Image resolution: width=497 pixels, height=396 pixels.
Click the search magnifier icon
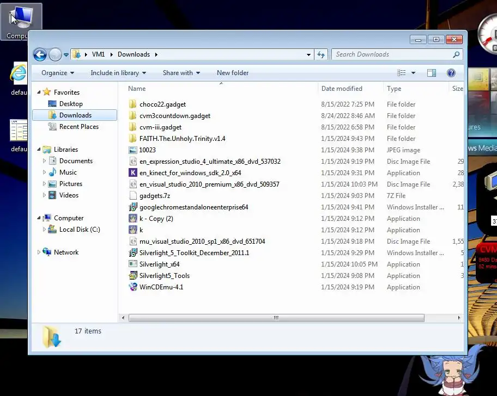click(457, 54)
